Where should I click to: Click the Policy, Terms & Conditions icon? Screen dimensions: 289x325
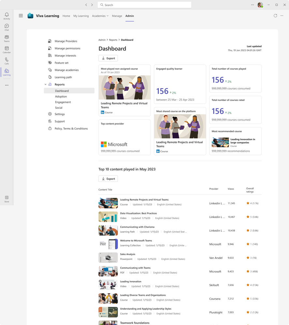(x=50, y=129)
